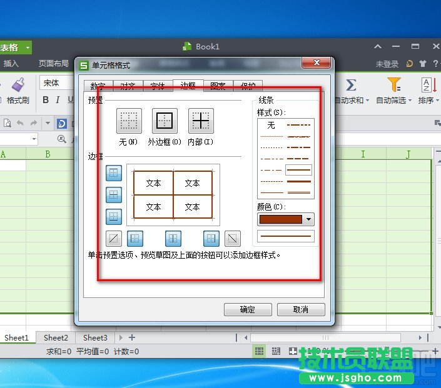Toggle the diagonal down border button
Screen dimensions: 441x388
(x=233, y=239)
